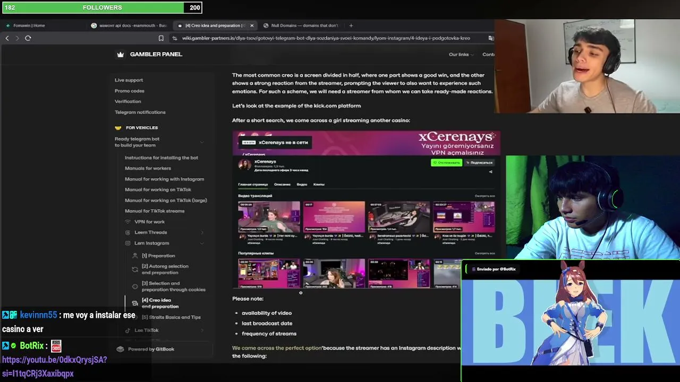The width and height of the screenshot is (680, 382).
Task: Reload the wiki page
Action: [28, 38]
